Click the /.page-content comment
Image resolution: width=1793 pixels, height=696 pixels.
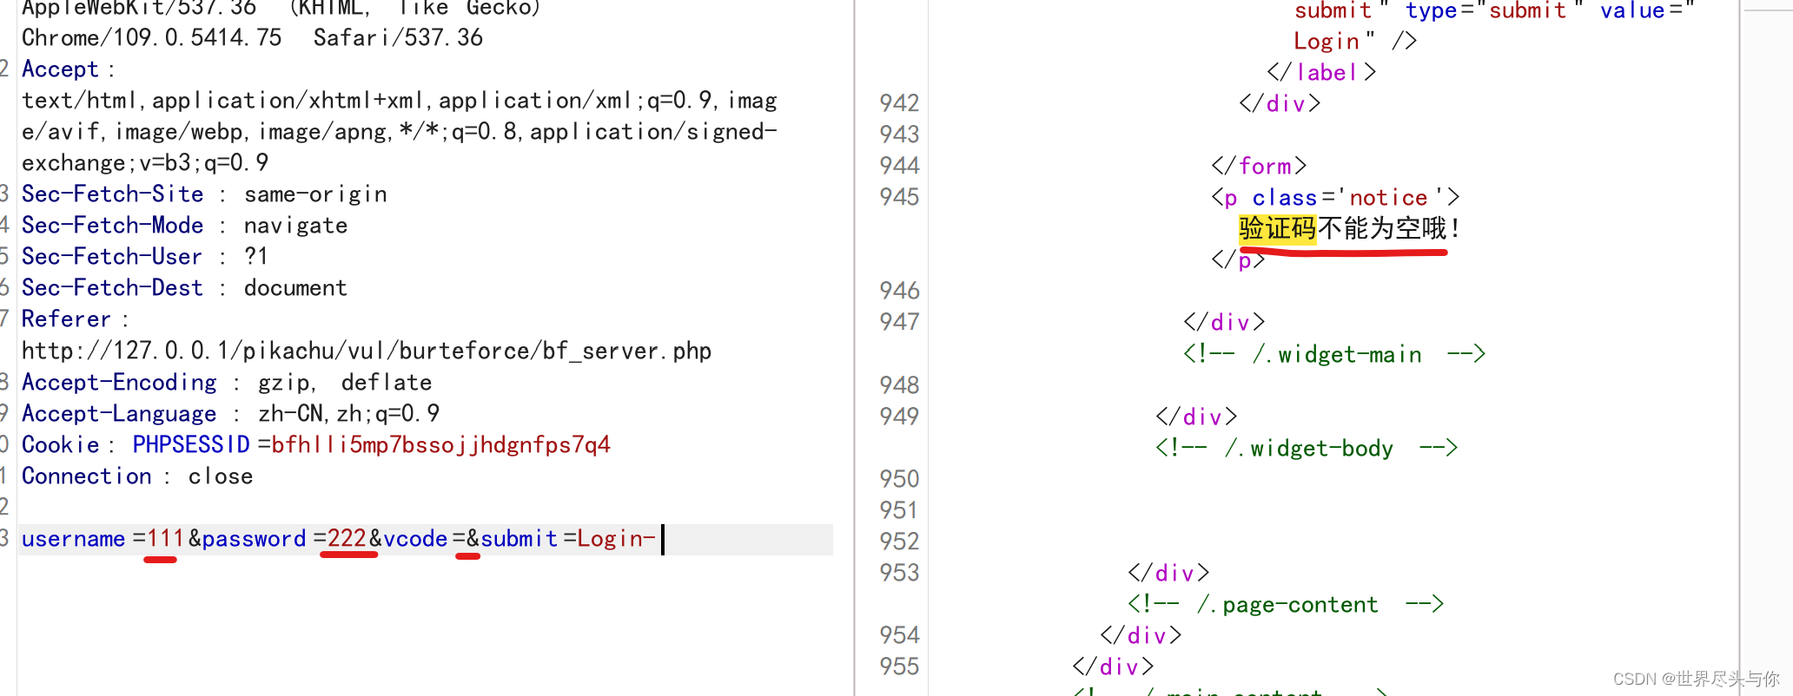click(1286, 604)
